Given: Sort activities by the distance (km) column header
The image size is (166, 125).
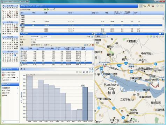Looking at the screenshot, I should [98, 13].
